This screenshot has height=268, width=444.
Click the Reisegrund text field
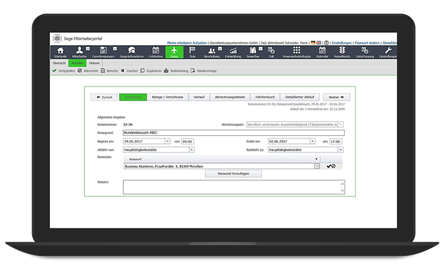[x=234, y=132]
